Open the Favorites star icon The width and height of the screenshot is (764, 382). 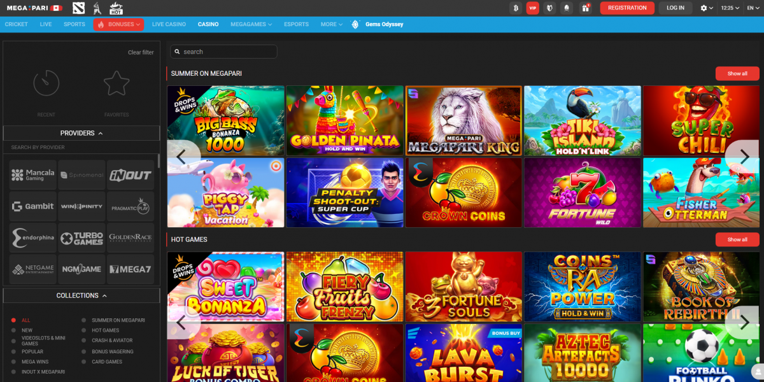117,83
